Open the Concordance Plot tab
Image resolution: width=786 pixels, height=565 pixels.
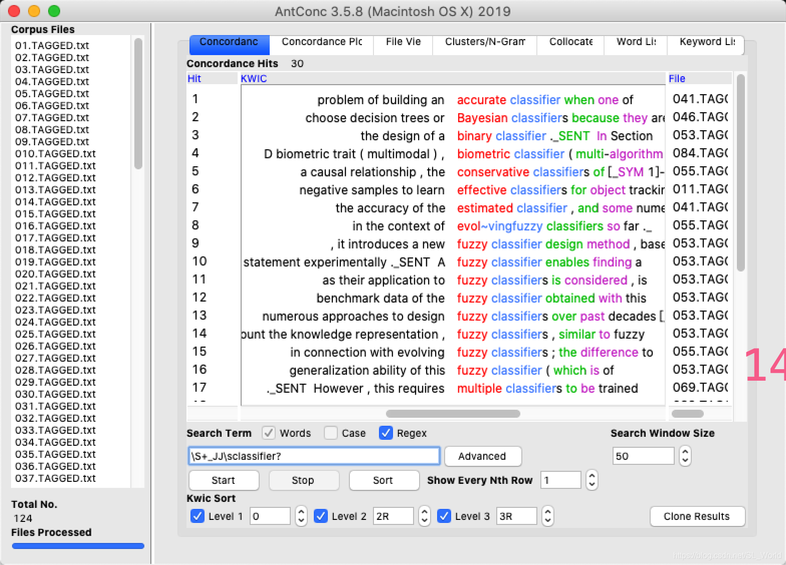pos(321,44)
